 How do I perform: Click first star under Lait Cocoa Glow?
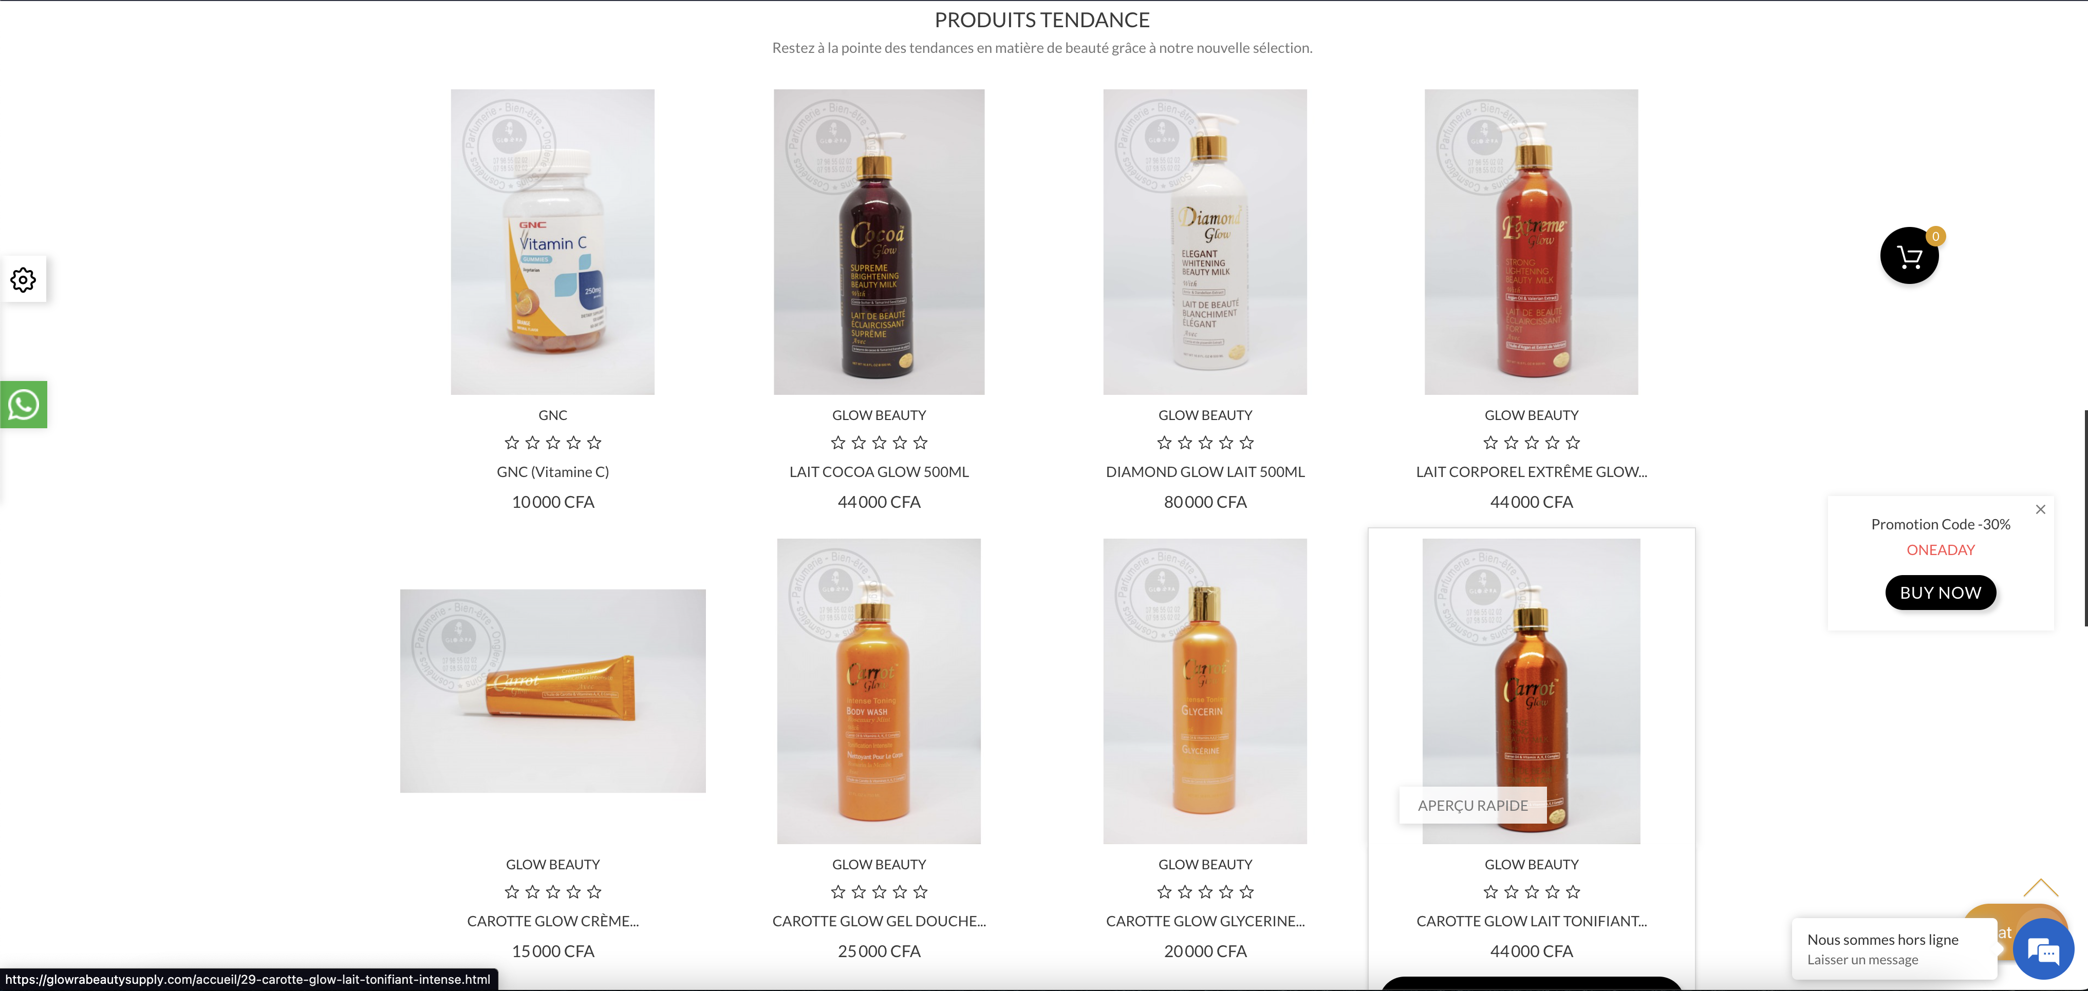(838, 443)
